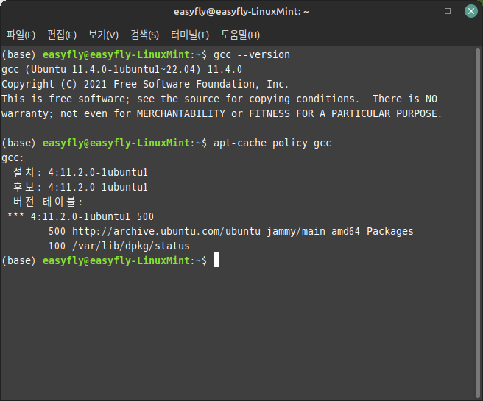The height and width of the screenshot is (401, 483).
Task: Click the line 'gcc (Ubuntu 11.4.0-1ubuntu1~22.04) 11.4.0'
Action: coord(121,70)
